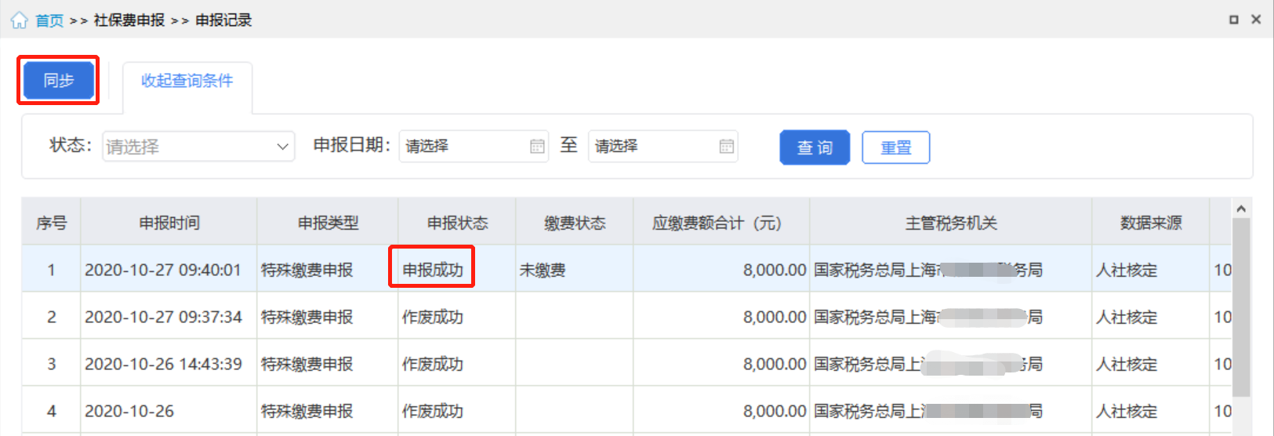Reset filters with 重置 button
Screen dimensions: 1274x436
coord(895,147)
